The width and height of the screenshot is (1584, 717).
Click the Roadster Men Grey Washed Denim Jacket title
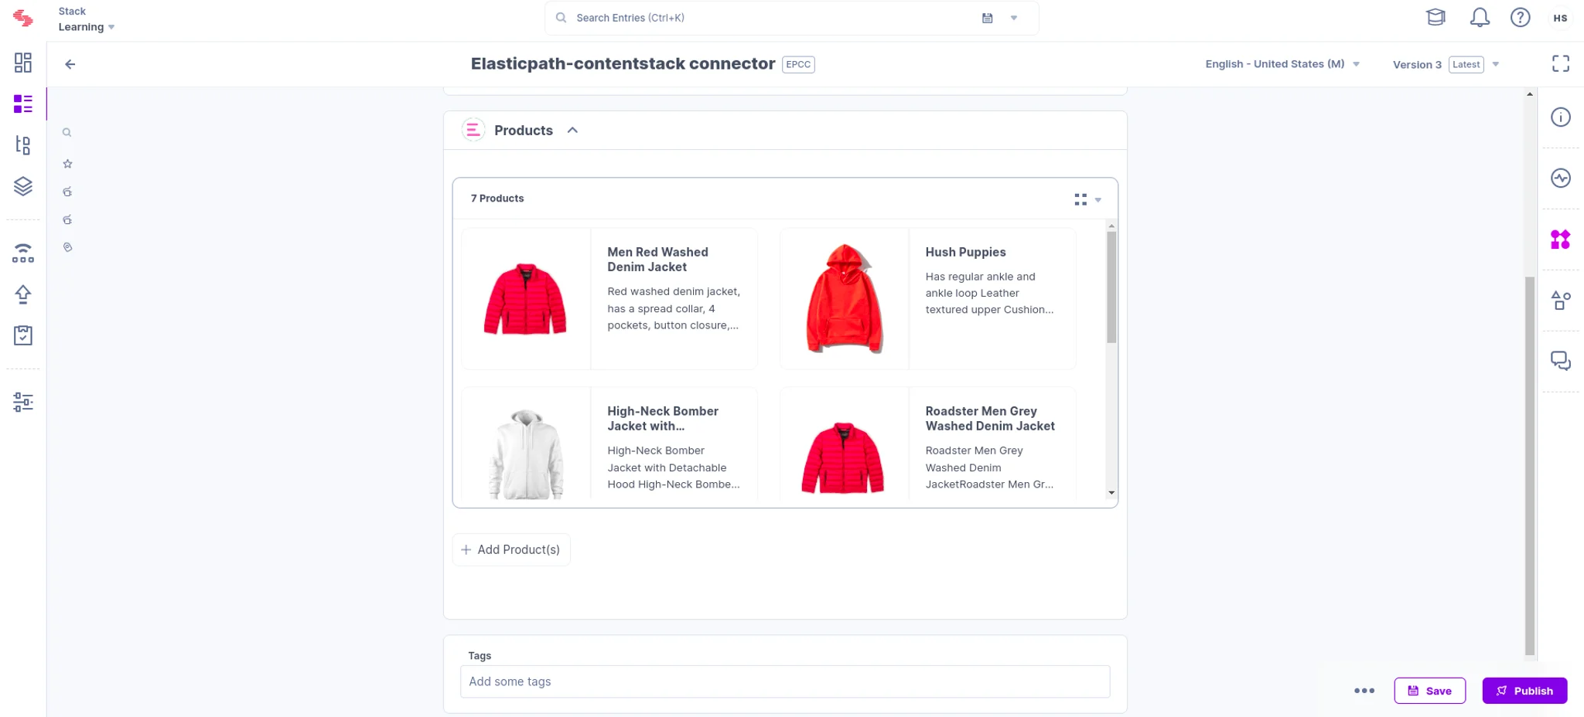[x=990, y=419]
